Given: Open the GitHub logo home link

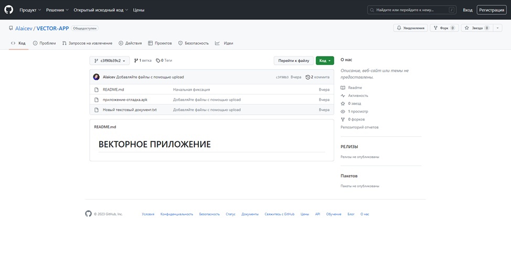Looking at the screenshot, I should [x=9, y=10].
